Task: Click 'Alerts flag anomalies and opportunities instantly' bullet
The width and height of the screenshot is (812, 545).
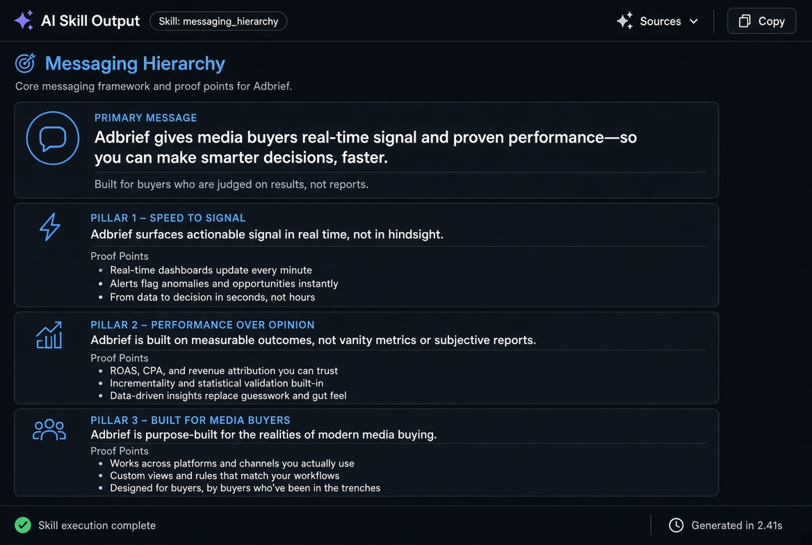Action: (x=224, y=284)
